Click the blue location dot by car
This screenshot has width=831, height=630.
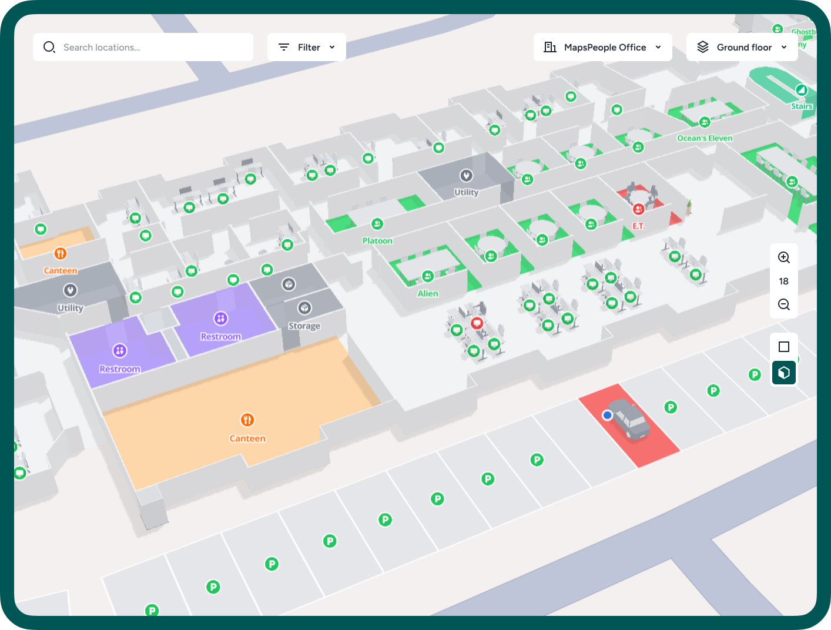click(608, 415)
